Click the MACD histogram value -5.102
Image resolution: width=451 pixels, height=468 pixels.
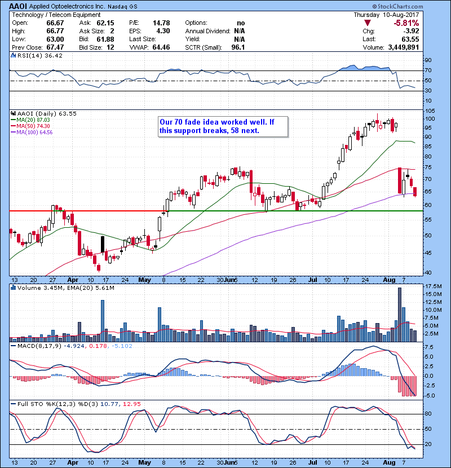(122, 346)
